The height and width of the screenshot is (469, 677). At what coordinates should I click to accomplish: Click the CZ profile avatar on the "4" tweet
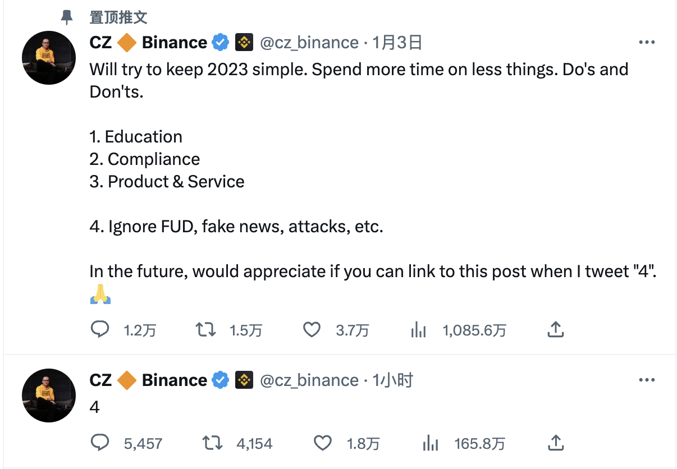(x=48, y=395)
